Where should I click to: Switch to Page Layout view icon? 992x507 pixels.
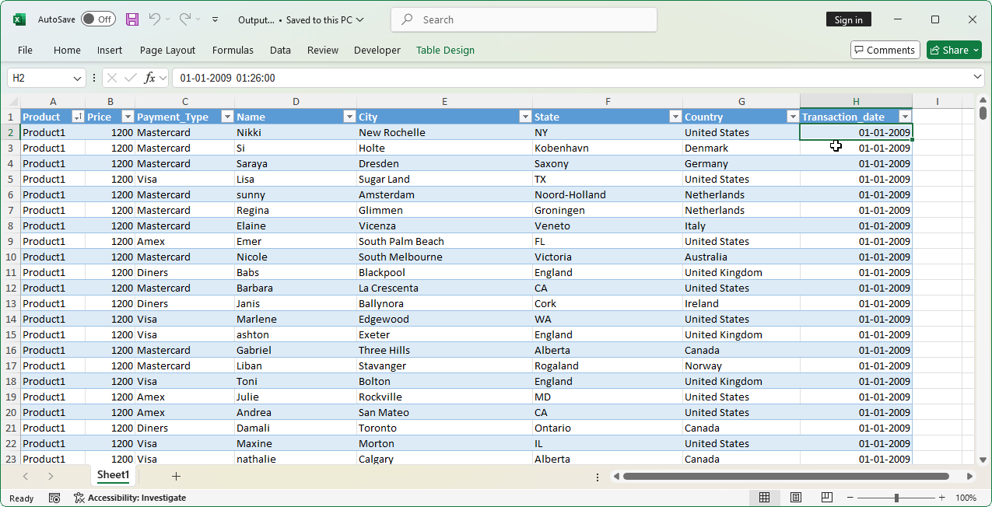(795, 498)
